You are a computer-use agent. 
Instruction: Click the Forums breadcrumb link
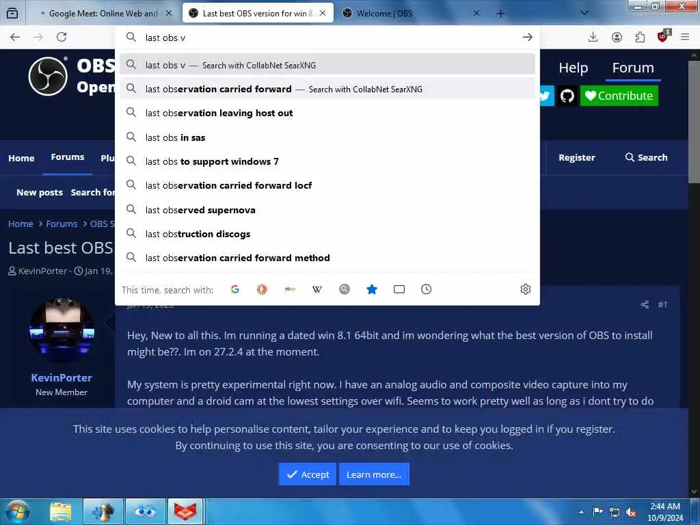pyautogui.click(x=62, y=224)
